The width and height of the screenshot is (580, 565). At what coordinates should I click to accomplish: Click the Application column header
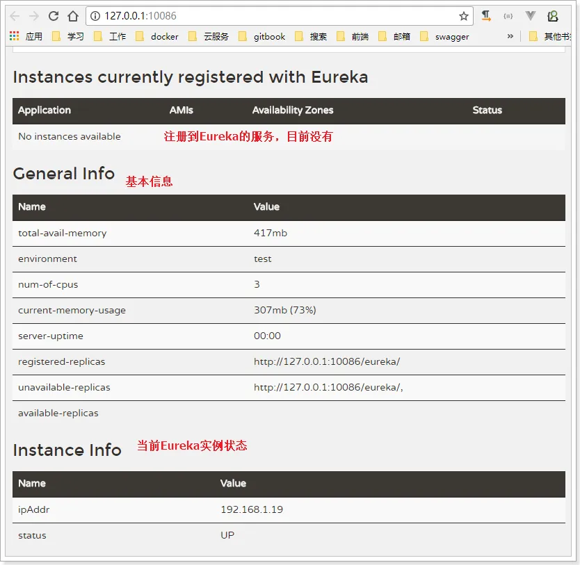[x=45, y=110]
